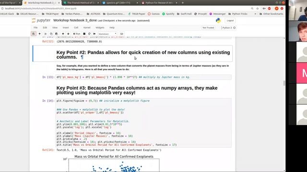The width and height of the screenshot is (307, 172).
Task: Open the Kernel menu
Action: 87,28
